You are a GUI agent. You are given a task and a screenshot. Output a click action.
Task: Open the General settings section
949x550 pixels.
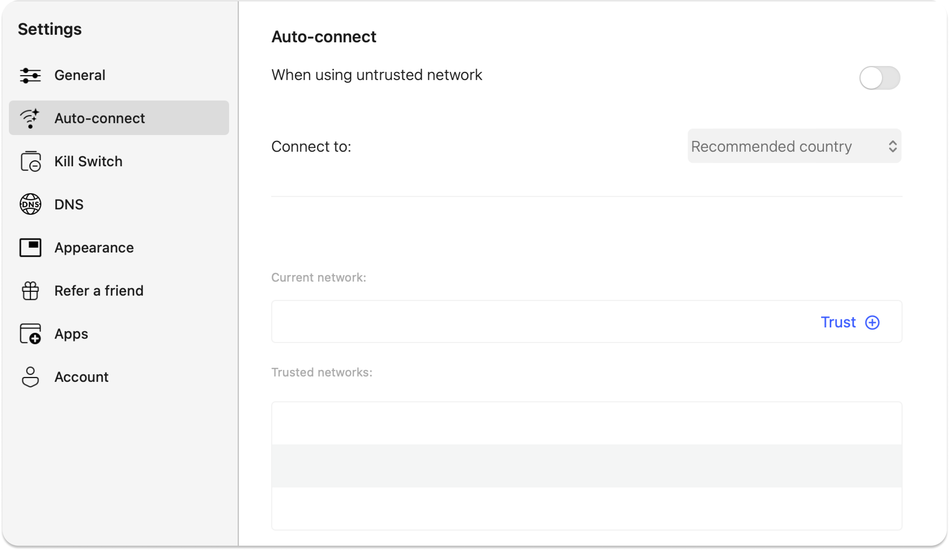[80, 75]
